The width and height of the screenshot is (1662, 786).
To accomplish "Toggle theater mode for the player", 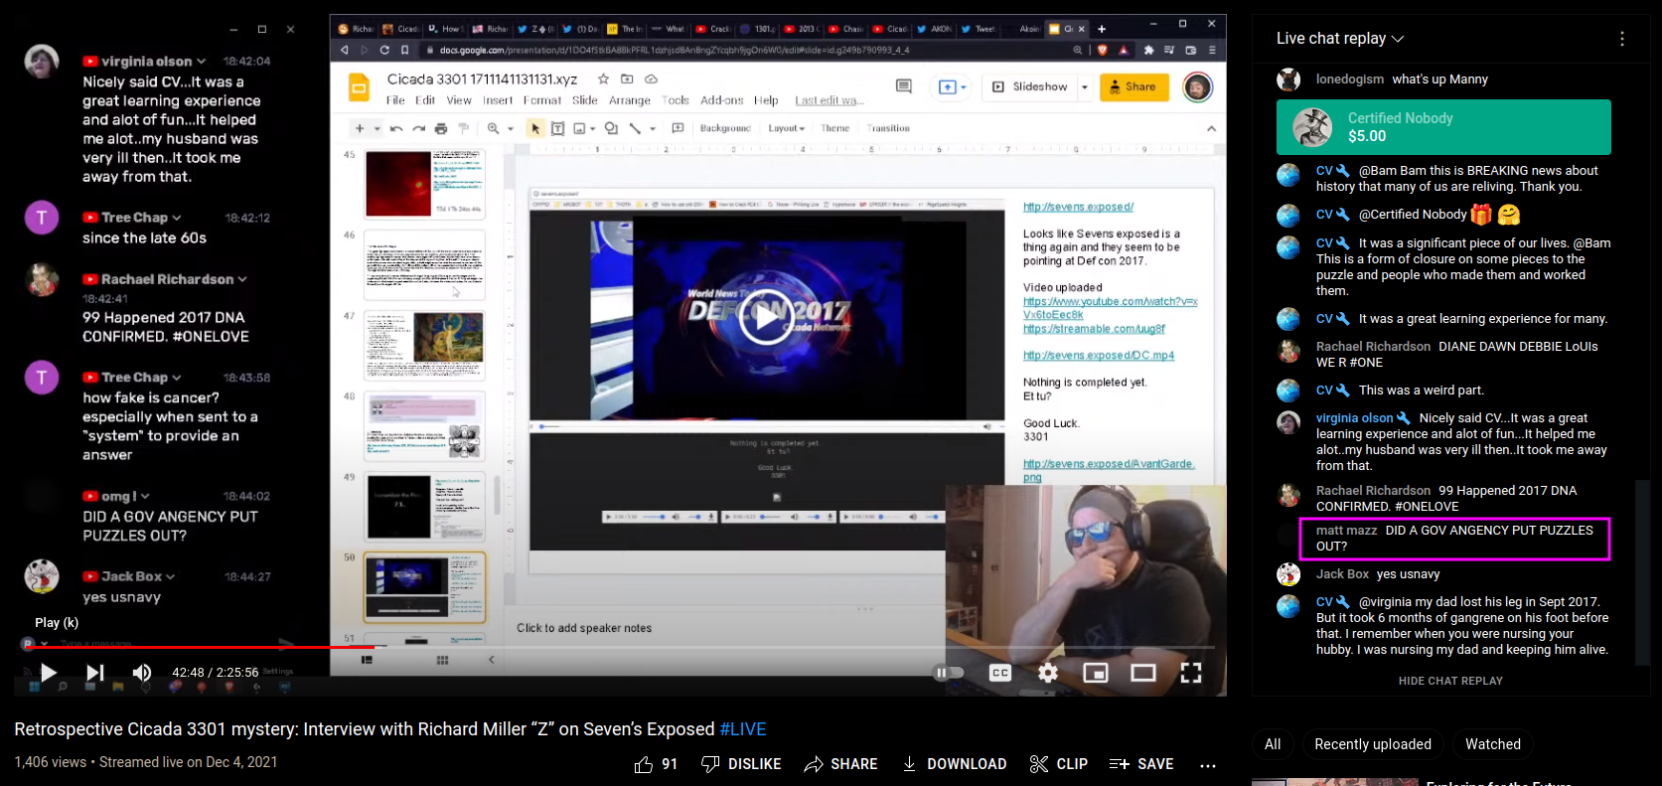I will tap(1143, 673).
